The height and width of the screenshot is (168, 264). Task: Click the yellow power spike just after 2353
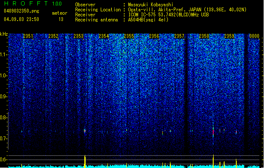pos(85,161)
